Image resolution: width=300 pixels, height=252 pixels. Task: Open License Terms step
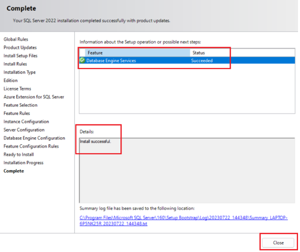click(17, 89)
